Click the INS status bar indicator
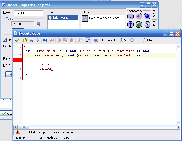The width and height of the screenshot is (182, 141). [40, 138]
